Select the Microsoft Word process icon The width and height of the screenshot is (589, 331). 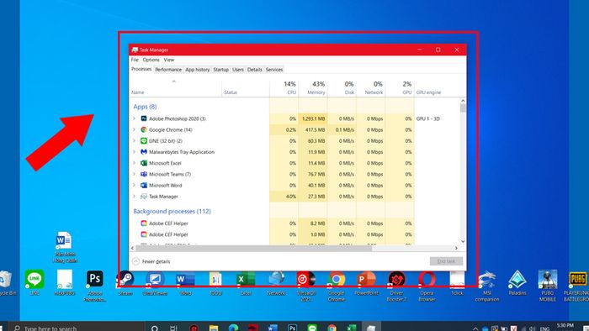(144, 185)
